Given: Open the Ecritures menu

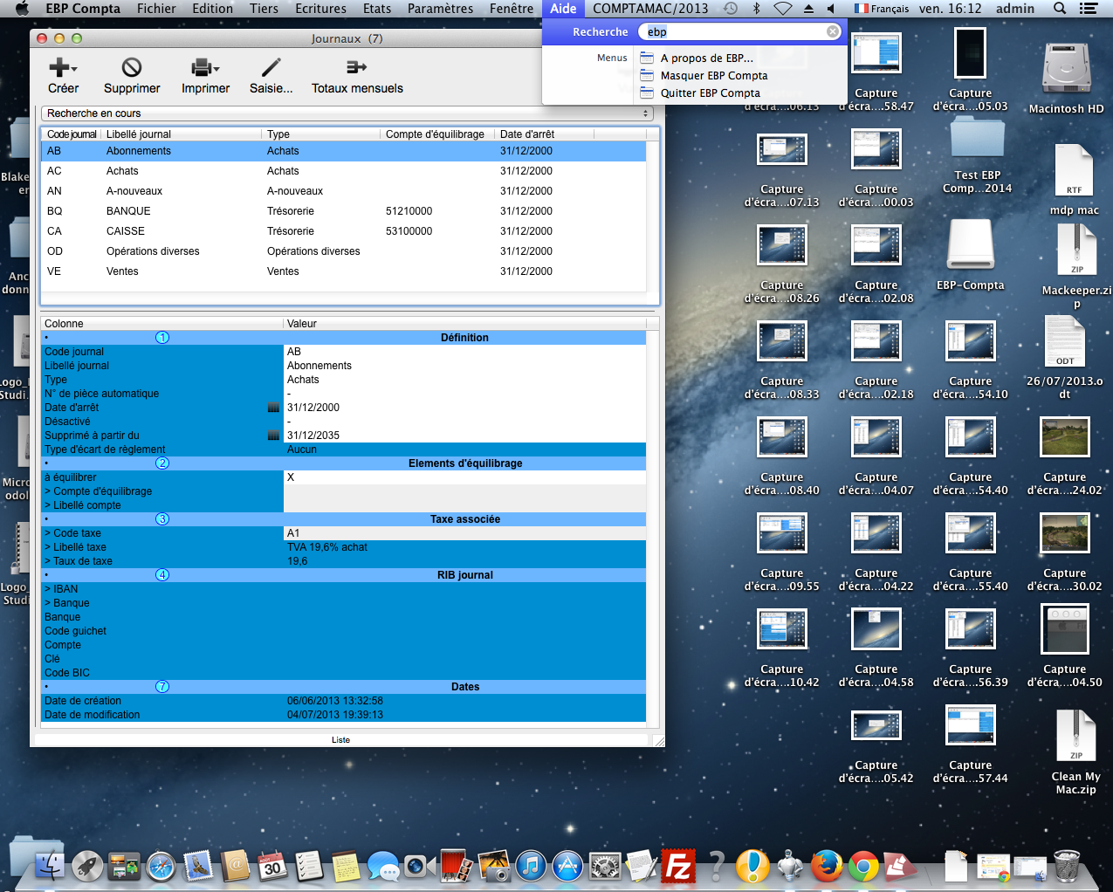Looking at the screenshot, I should 320,9.
